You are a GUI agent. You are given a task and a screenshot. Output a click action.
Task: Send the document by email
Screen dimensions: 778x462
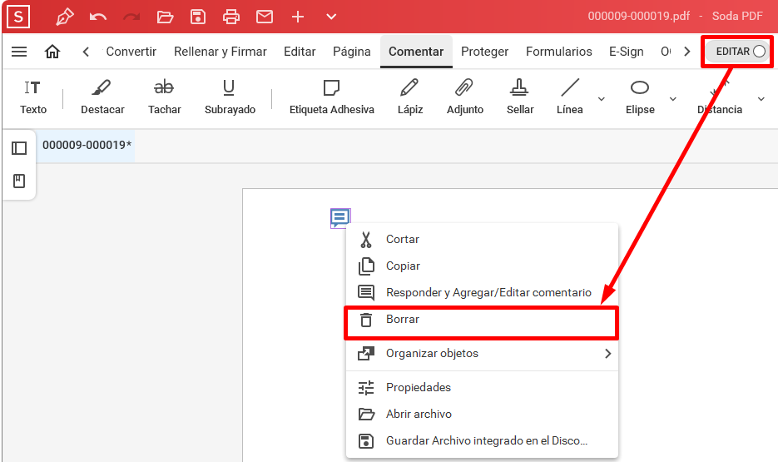coord(265,17)
